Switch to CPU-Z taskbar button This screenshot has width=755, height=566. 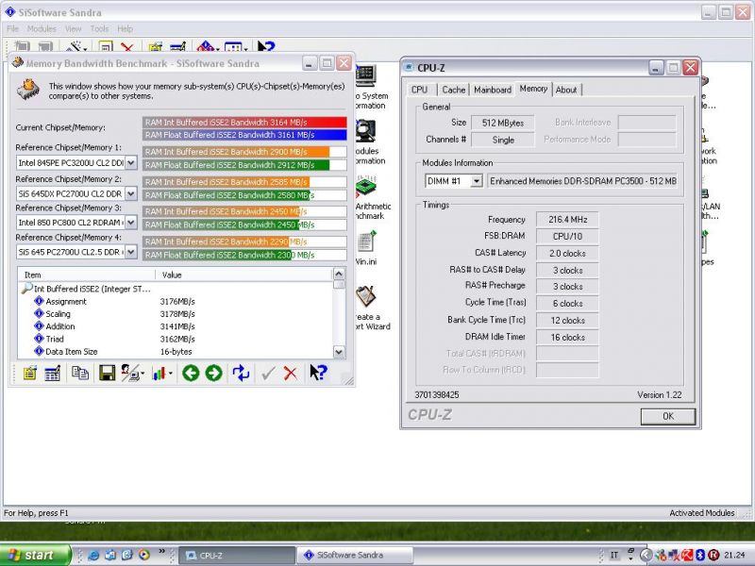[237, 556]
